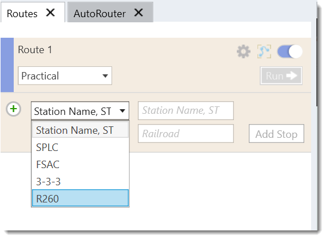
Task: Click the Add Stop button
Action: tap(276, 134)
